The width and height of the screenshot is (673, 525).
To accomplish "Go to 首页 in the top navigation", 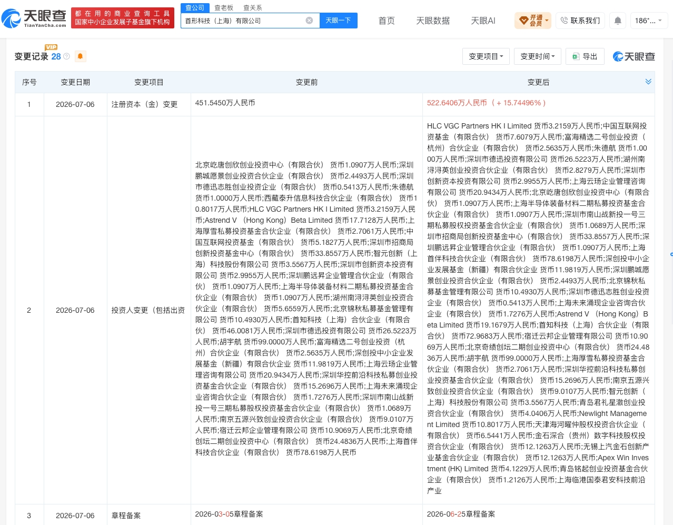I will click(387, 21).
